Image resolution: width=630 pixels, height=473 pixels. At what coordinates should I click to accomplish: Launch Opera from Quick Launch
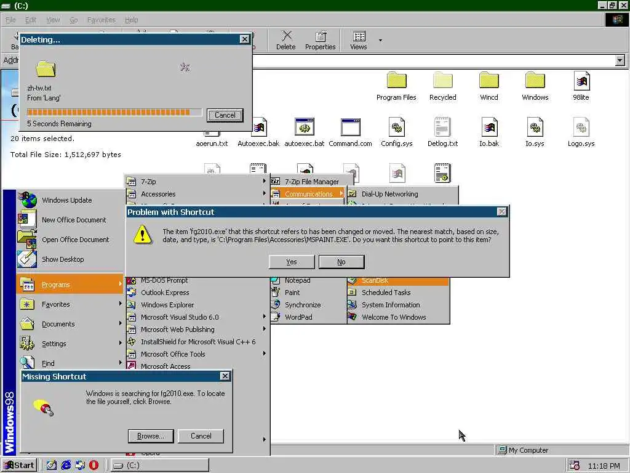[x=94, y=465]
